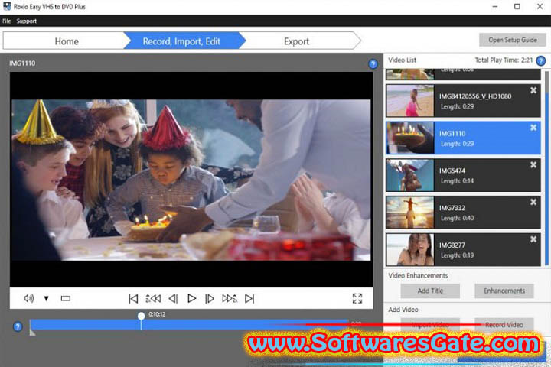This screenshot has height=367, width=551.
Task: Click the IMG8277 Length: 0:19 text
Action: (457, 255)
